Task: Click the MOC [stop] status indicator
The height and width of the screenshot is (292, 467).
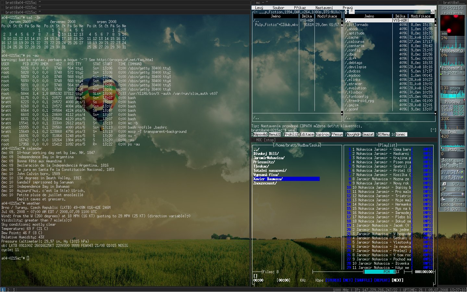Action: pos(265,140)
